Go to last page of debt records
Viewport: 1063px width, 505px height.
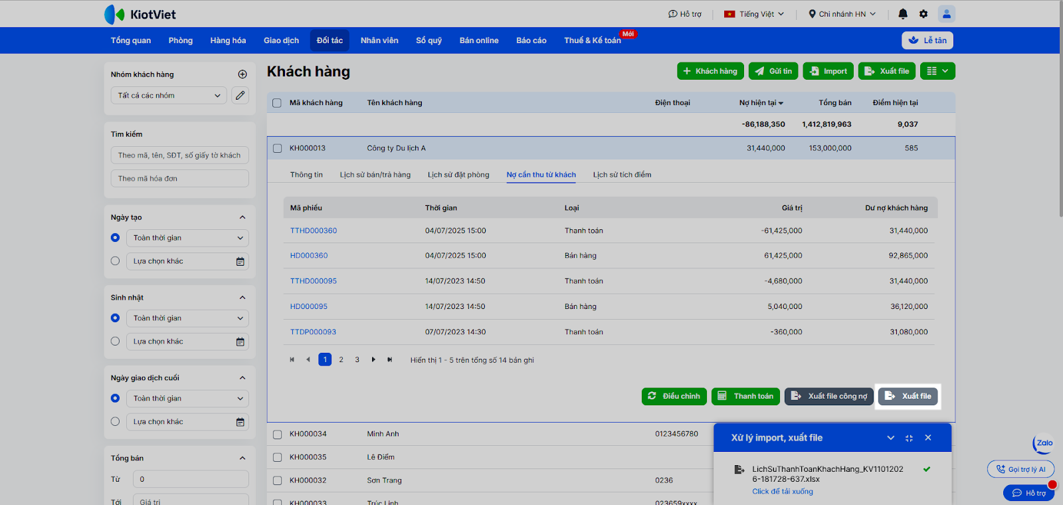(390, 360)
